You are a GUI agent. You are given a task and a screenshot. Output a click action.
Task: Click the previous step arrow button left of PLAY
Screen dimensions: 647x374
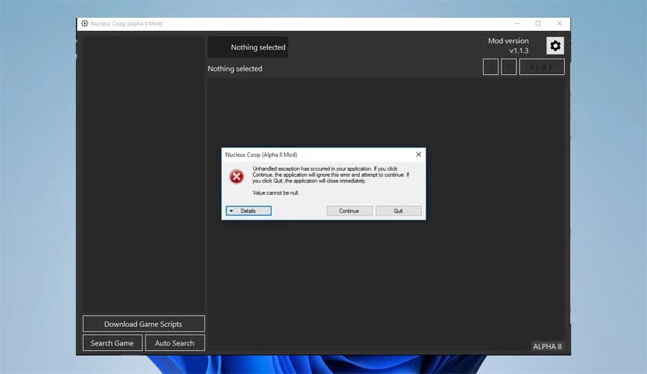(491, 66)
